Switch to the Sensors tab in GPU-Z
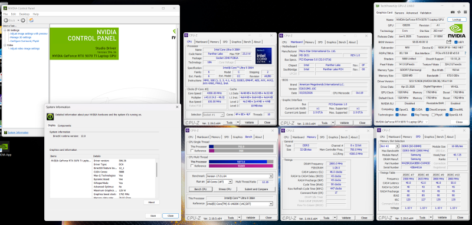The width and height of the screenshot is (472, 225). [399, 13]
